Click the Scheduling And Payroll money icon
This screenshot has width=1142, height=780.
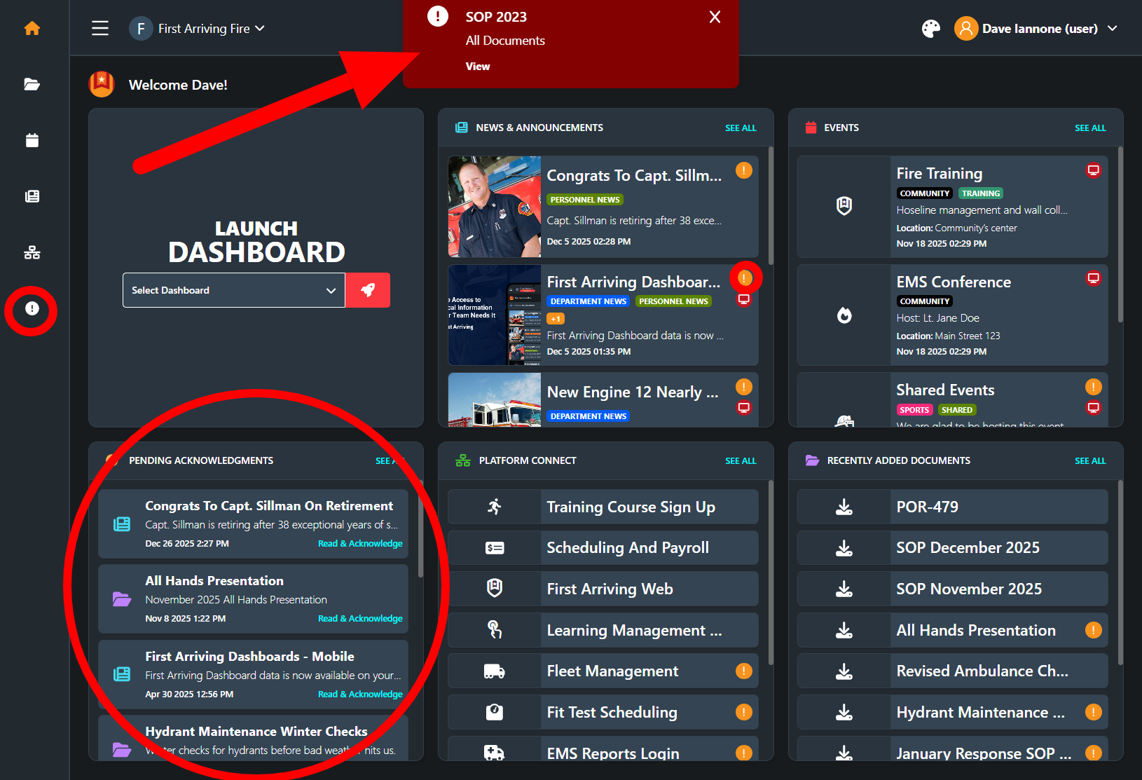click(x=495, y=548)
